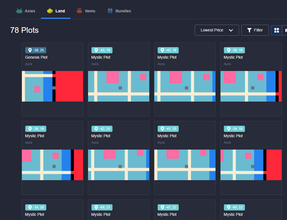Click the funnel icon in Filter
Screen dimensions: 287x220
(249, 30)
